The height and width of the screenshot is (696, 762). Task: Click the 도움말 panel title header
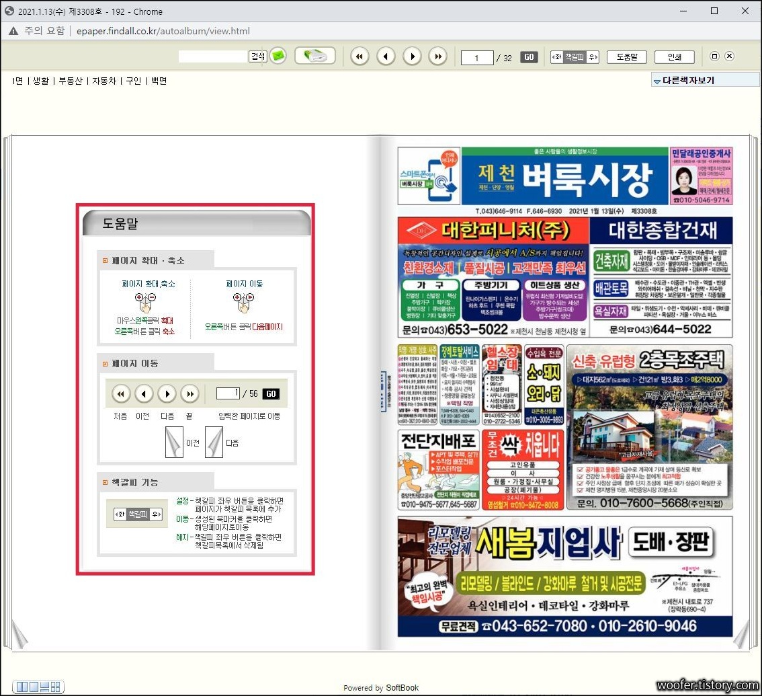[x=196, y=223]
